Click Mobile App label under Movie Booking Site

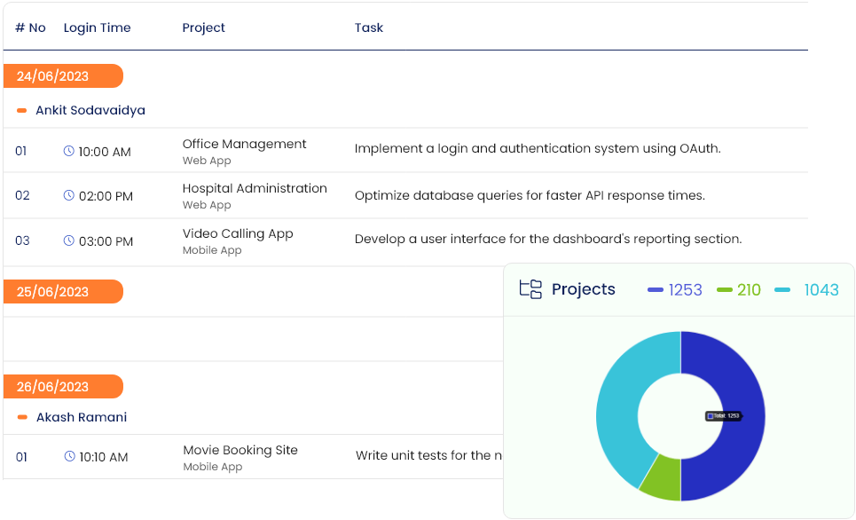pyautogui.click(x=212, y=467)
